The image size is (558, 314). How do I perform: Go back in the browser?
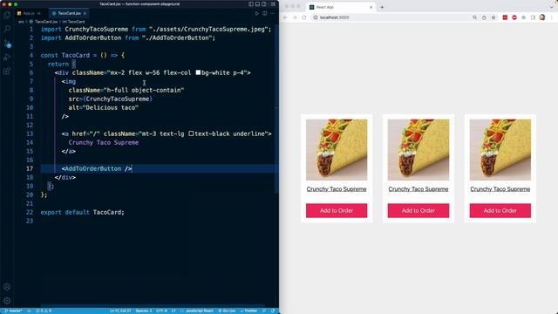pos(285,17)
